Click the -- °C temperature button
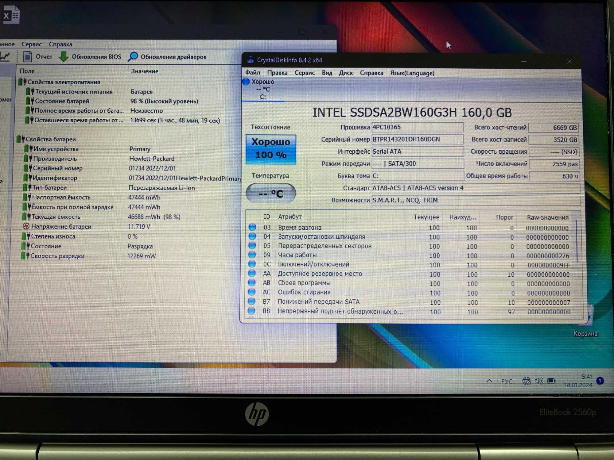The image size is (614, 460). point(271,193)
